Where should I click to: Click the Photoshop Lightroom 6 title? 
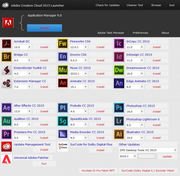(x=143, y=119)
